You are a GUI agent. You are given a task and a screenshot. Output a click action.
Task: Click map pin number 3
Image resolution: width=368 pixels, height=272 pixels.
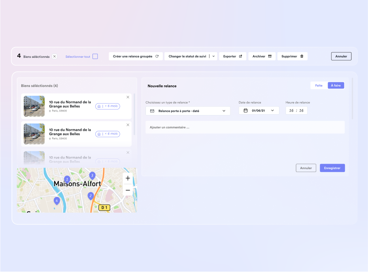(x=92, y=176)
